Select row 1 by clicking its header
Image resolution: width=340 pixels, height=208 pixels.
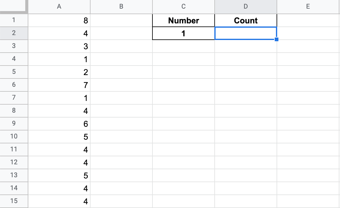14,21
